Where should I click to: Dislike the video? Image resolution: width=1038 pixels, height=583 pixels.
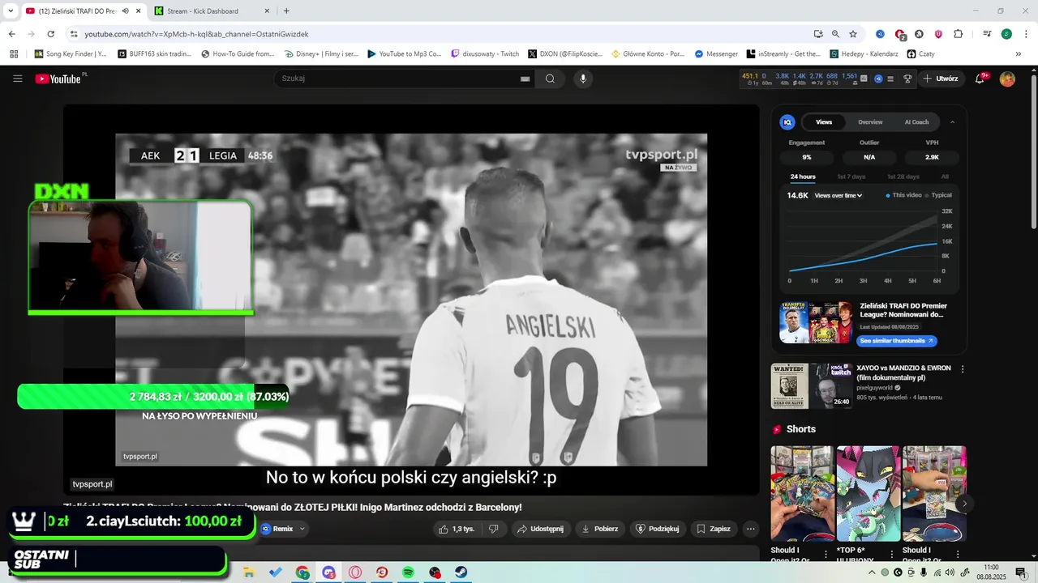tap(493, 529)
